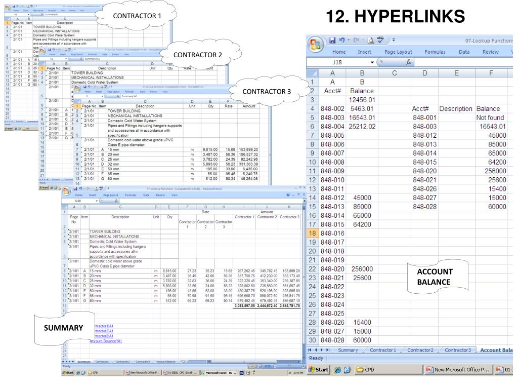Click amount 153,899.20 in Contractor 3 window
Viewport: 518px width, 389px height.
(x=248, y=149)
